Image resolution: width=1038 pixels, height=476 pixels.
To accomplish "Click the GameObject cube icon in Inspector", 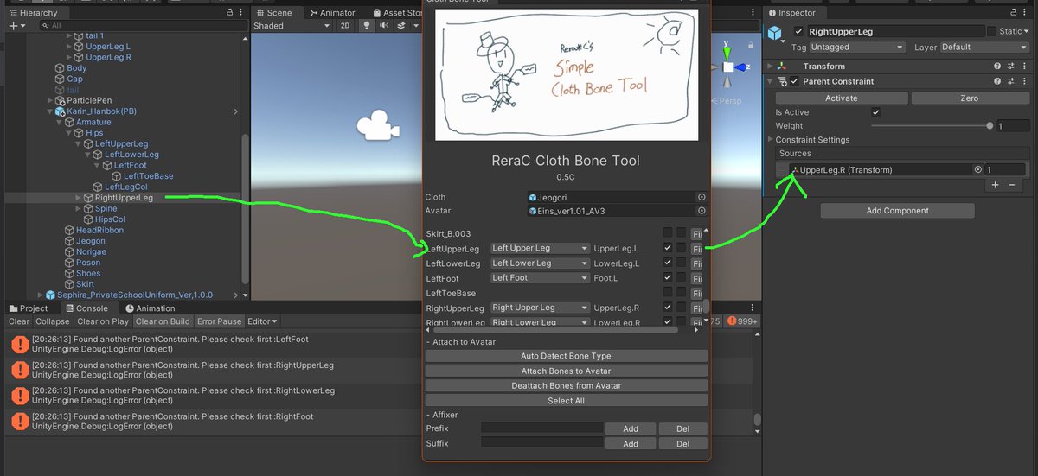I will coord(775,34).
